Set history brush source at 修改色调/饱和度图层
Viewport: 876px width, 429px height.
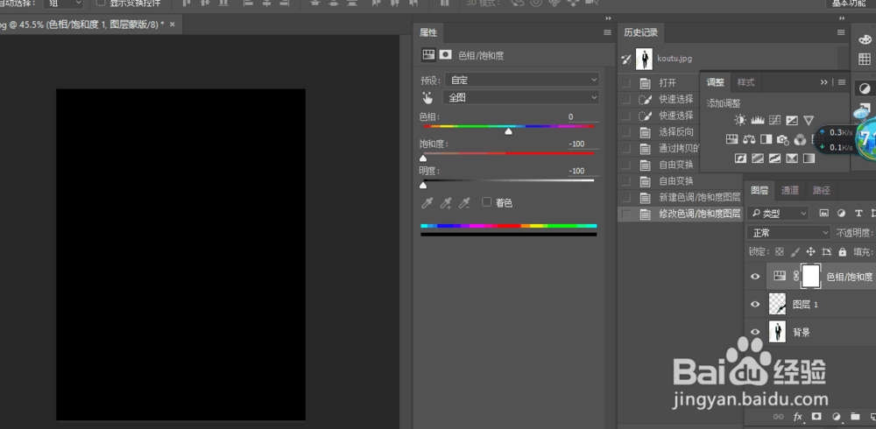click(626, 214)
